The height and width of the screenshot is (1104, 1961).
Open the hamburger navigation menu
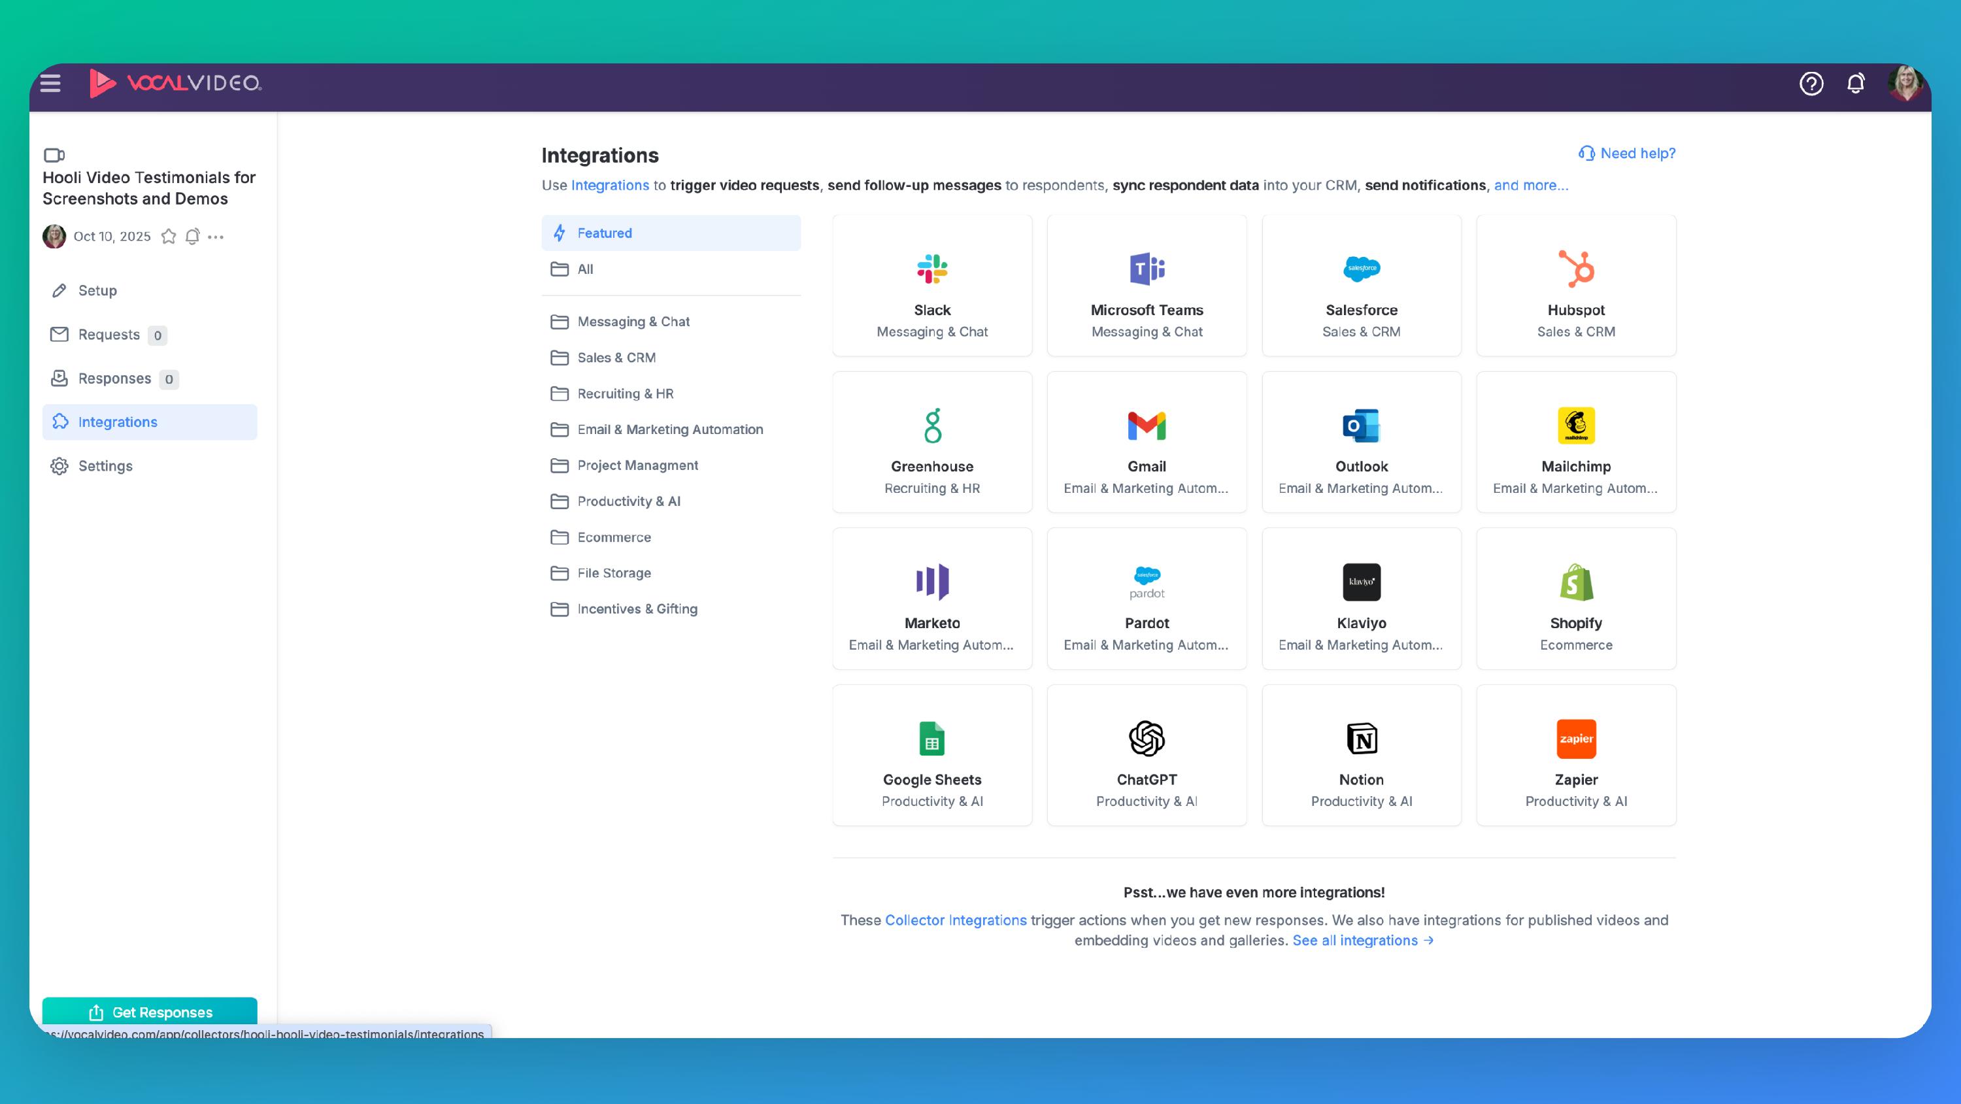(50, 83)
